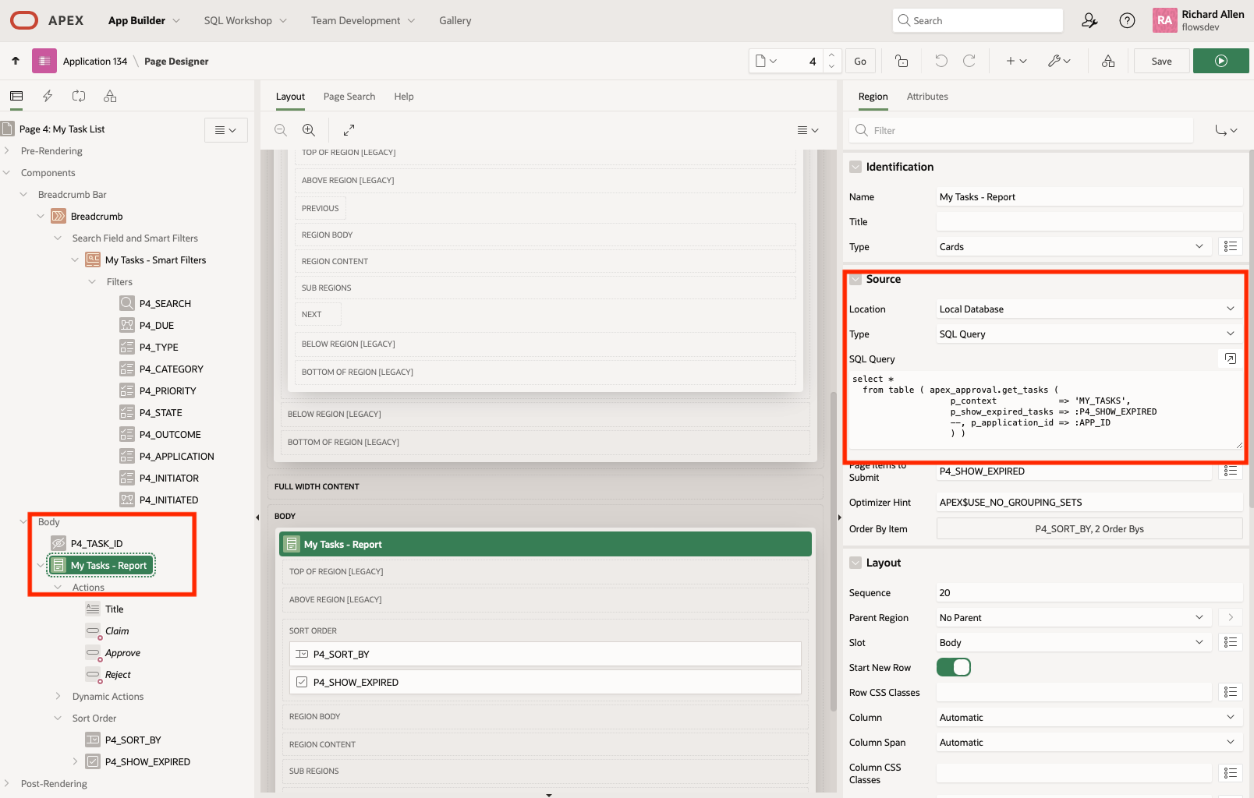Open the Shared Components icon in toolbar
This screenshot has height=798, width=1254.
1108,61
